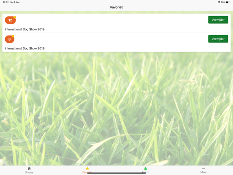Open the Meer tab

[x=203, y=170]
